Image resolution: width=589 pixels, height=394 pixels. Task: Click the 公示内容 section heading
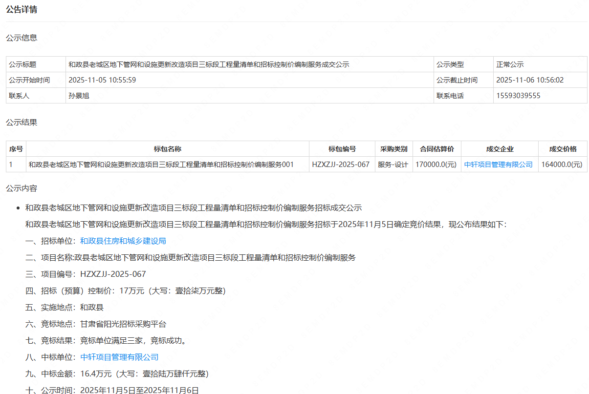click(x=22, y=188)
